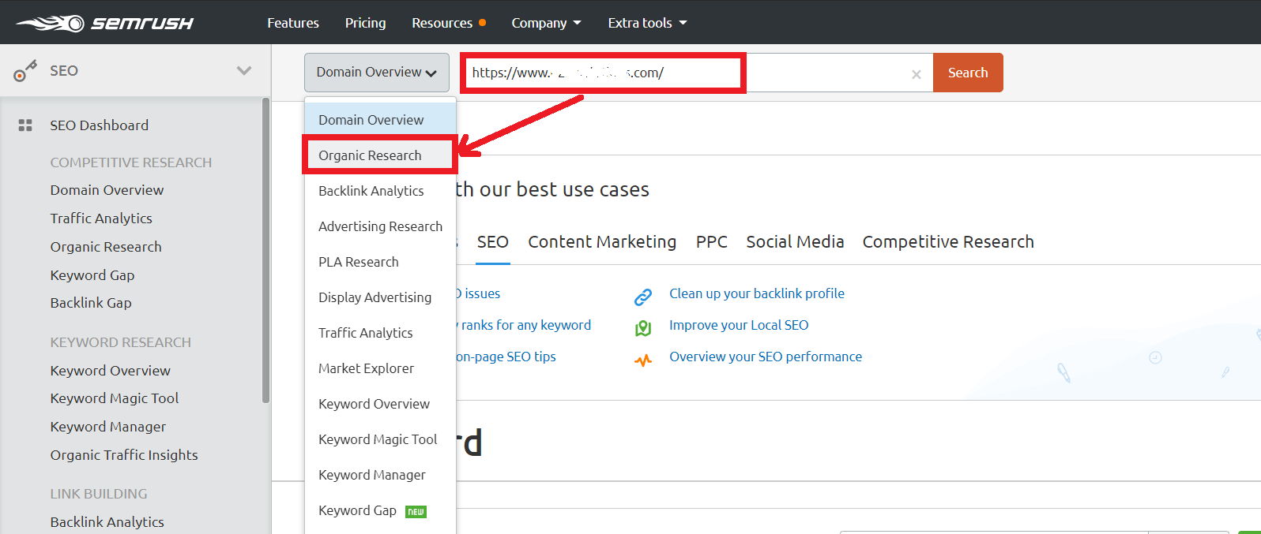This screenshot has height=534, width=1261.
Task: Open Organic Research in sidebar
Action: tap(106, 247)
